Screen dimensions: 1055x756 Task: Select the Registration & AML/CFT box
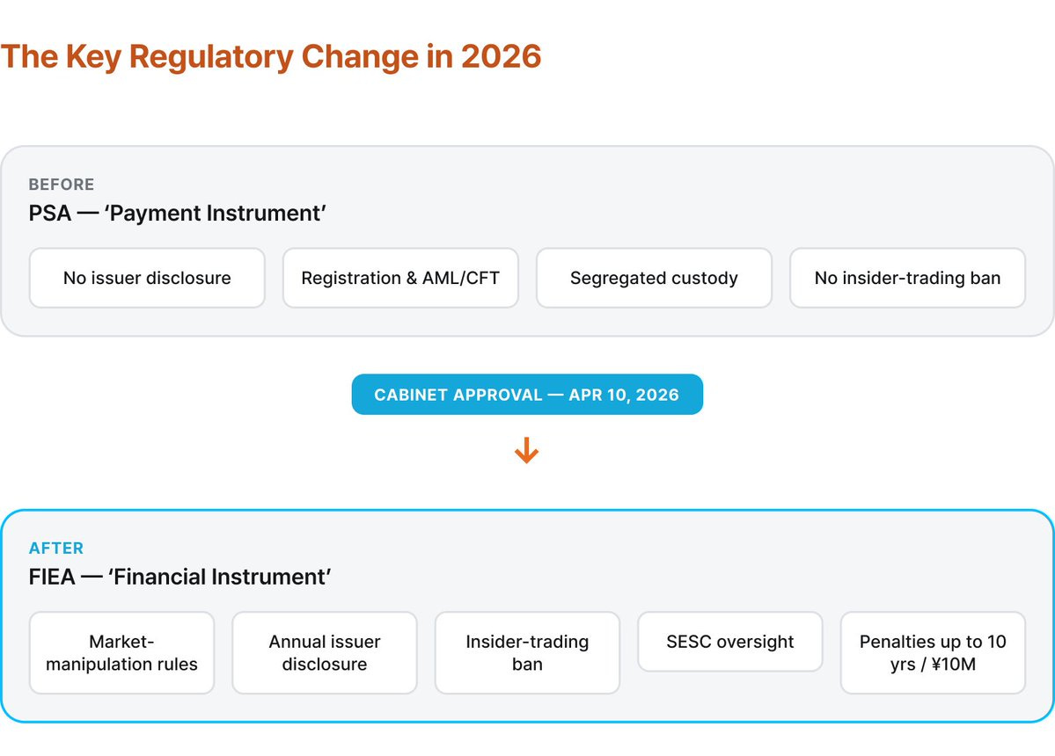(400, 278)
